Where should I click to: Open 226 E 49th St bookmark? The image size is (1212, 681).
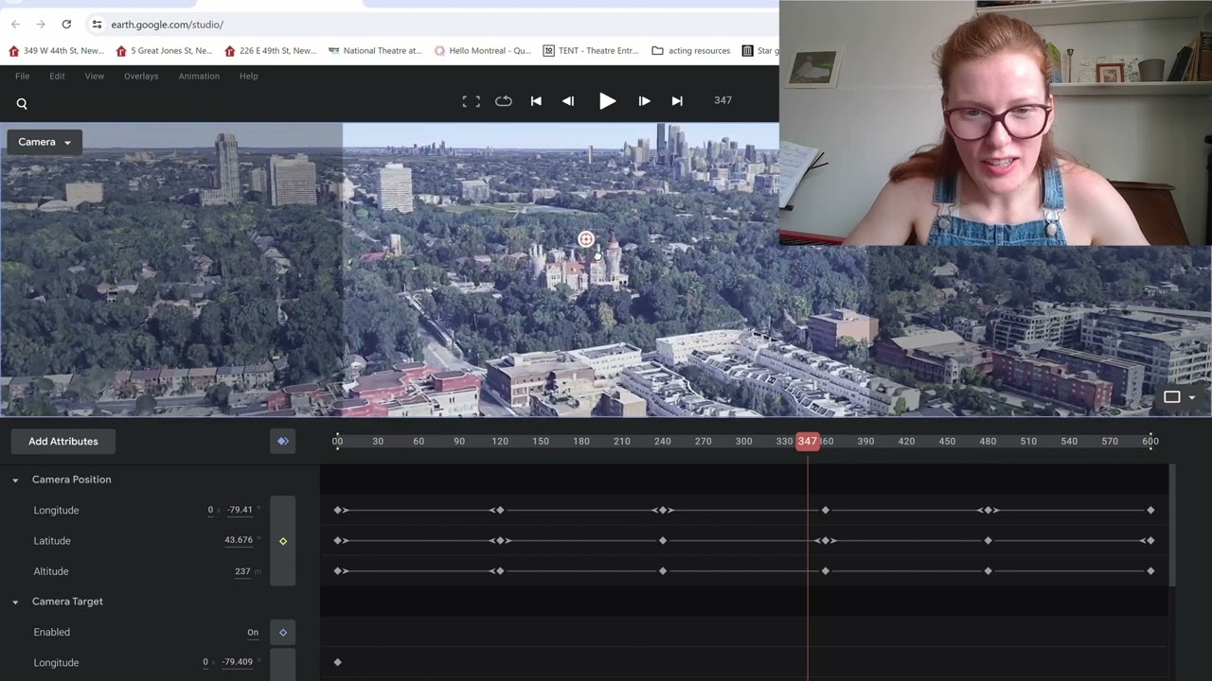point(272,50)
